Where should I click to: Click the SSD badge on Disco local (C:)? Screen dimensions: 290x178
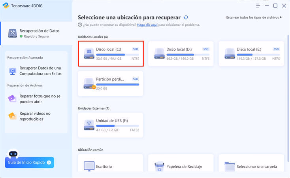click(x=136, y=49)
